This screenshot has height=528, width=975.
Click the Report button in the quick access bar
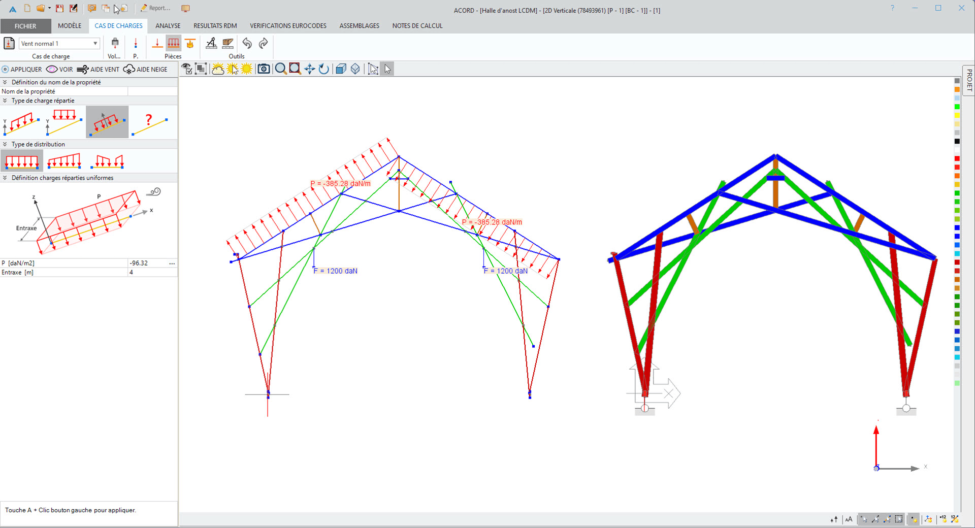[x=155, y=8]
